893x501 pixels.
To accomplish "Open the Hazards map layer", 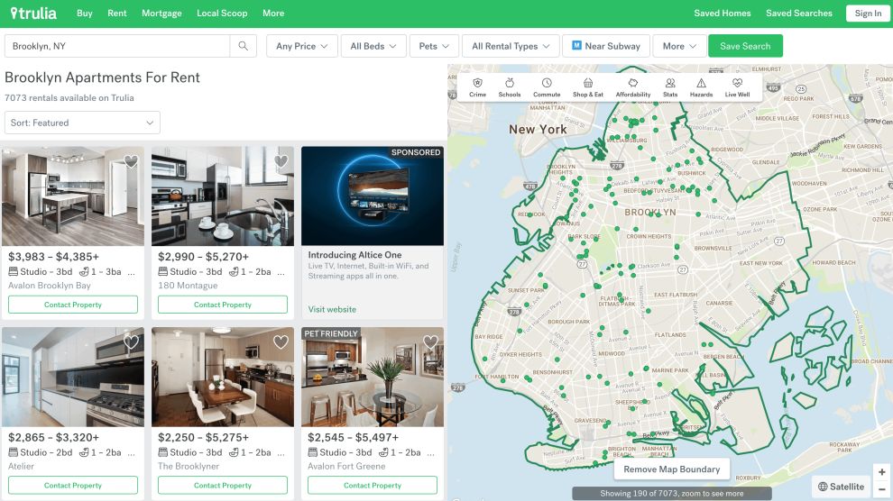I will click(x=701, y=87).
